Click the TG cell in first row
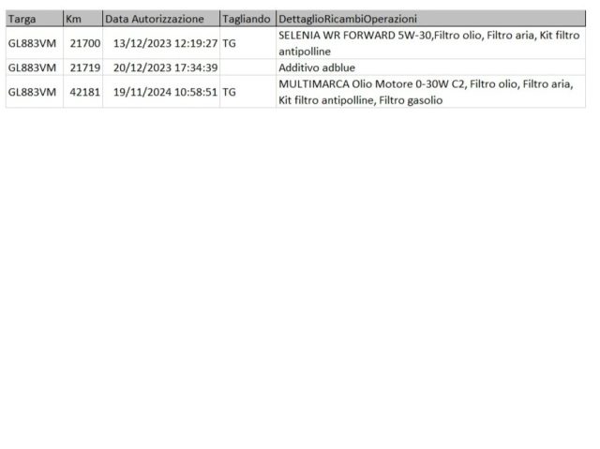Image resolution: width=600 pixels, height=449 pixels. 247,43
